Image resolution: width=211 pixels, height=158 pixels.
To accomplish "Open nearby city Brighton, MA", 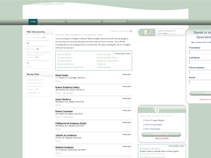I will tap(32, 89).
